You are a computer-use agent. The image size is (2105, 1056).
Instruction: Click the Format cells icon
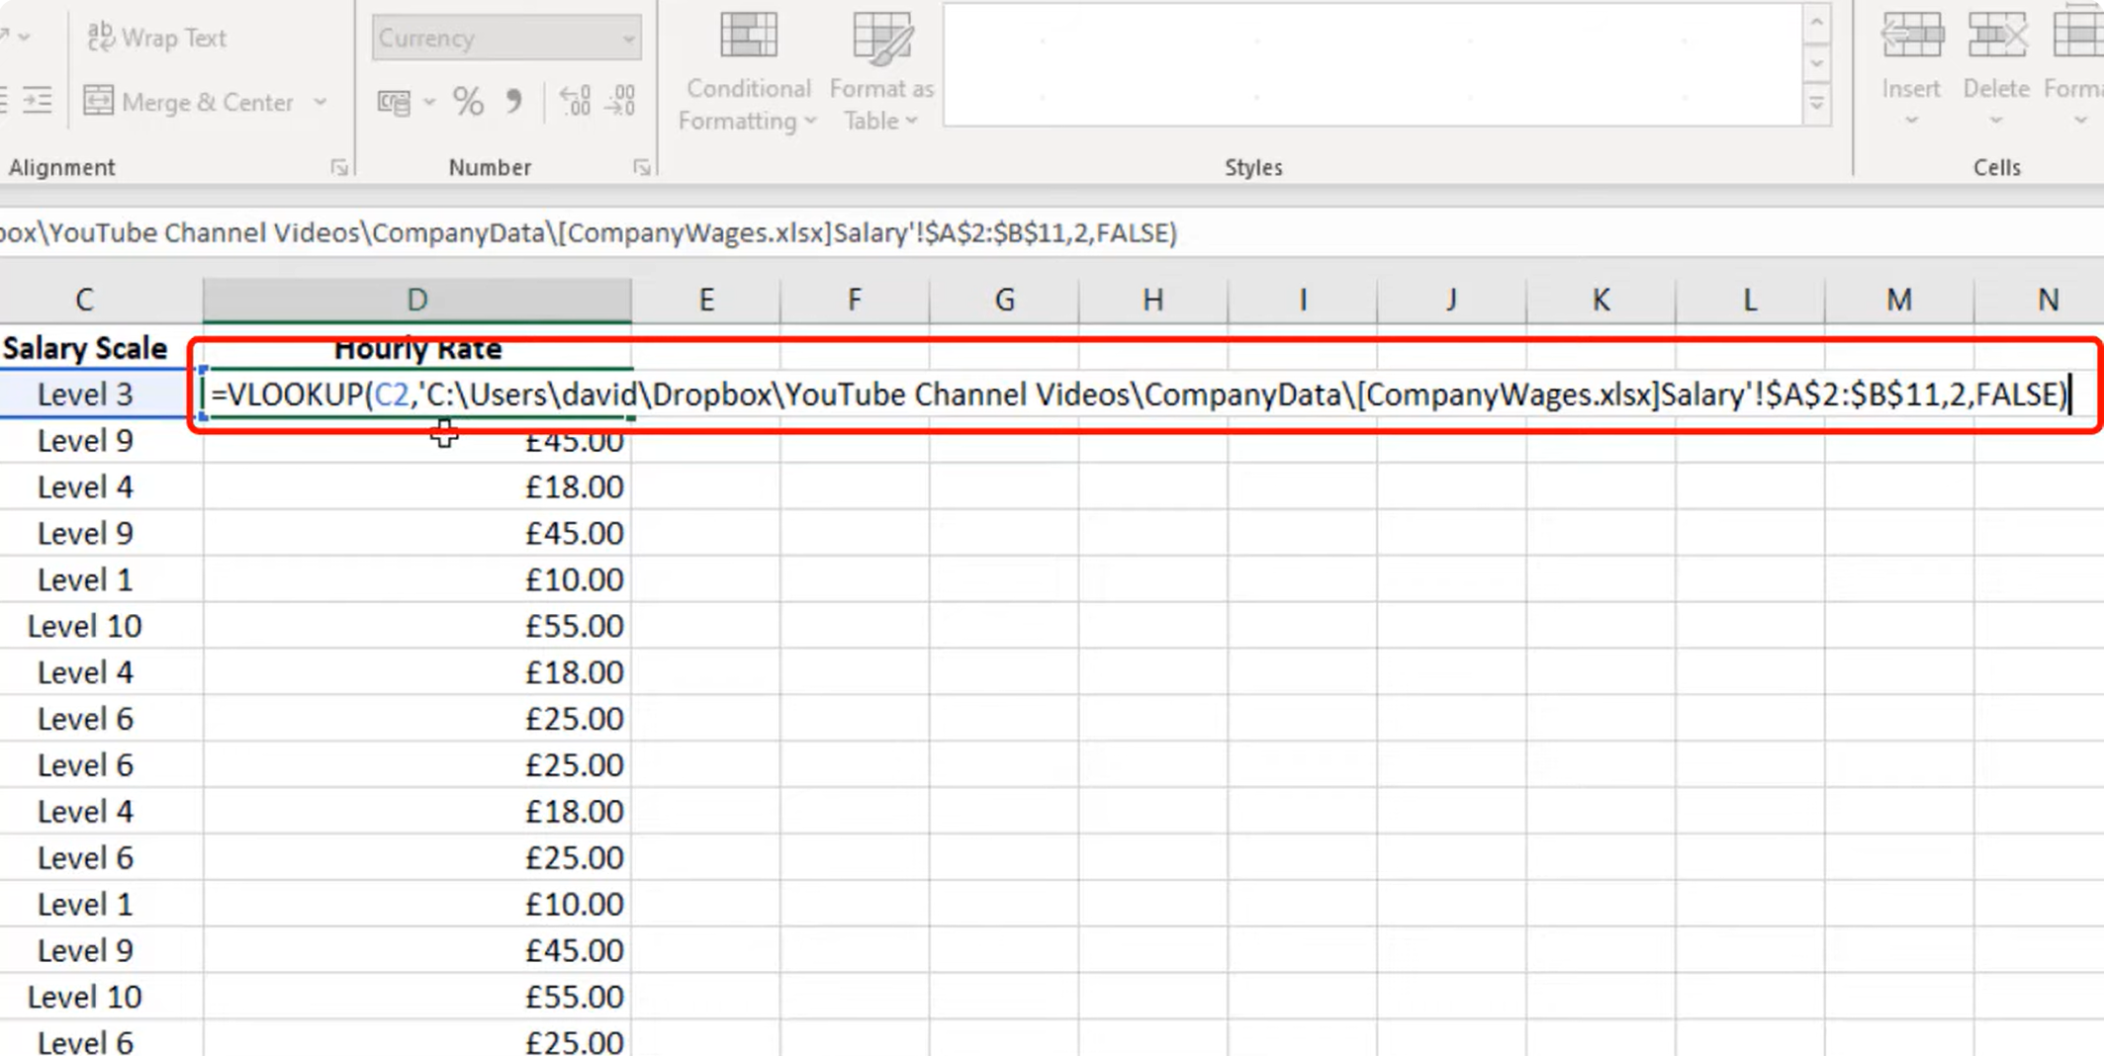pyautogui.click(x=2079, y=36)
